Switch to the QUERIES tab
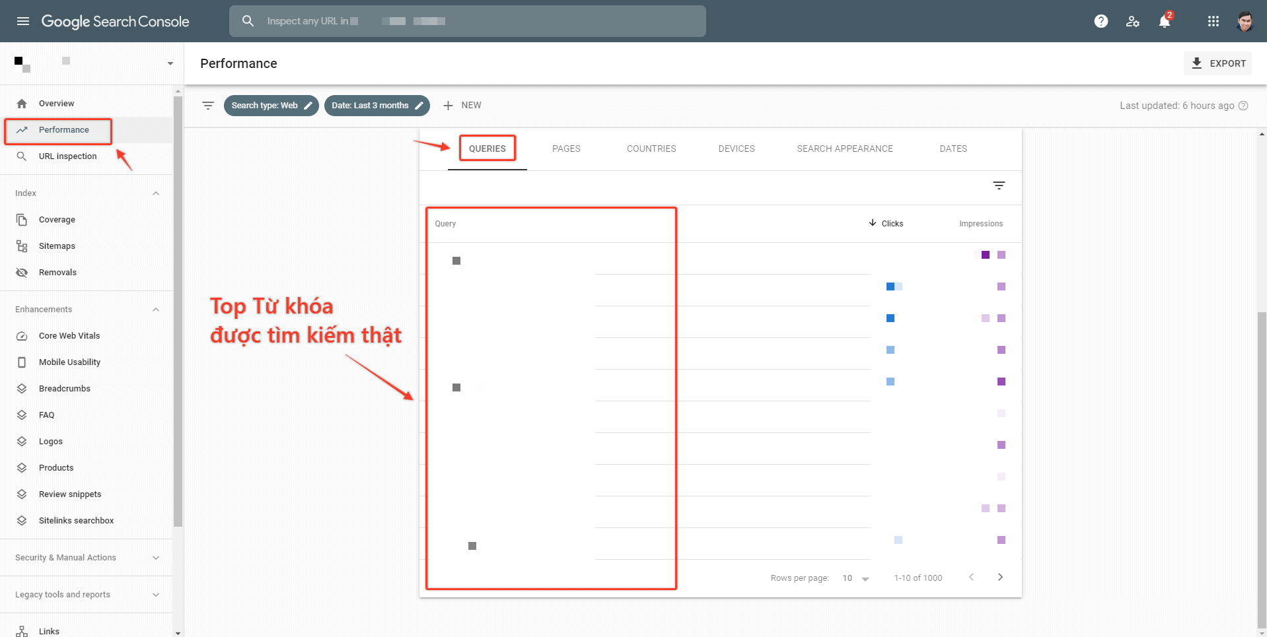Image resolution: width=1267 pixels, height=637 pixels. pyautogui.click(x=488, y=149)
